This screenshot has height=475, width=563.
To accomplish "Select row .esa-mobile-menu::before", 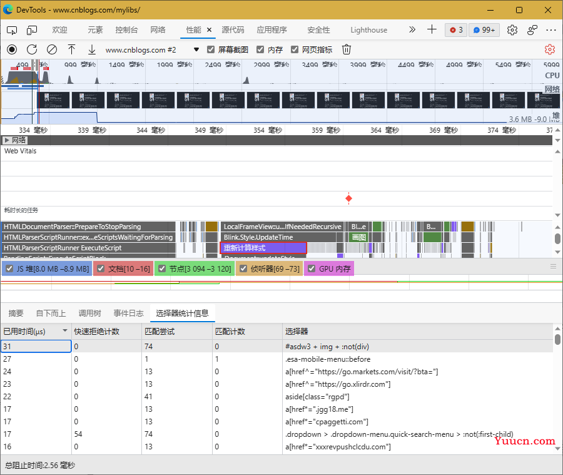I will pos(276,359).
